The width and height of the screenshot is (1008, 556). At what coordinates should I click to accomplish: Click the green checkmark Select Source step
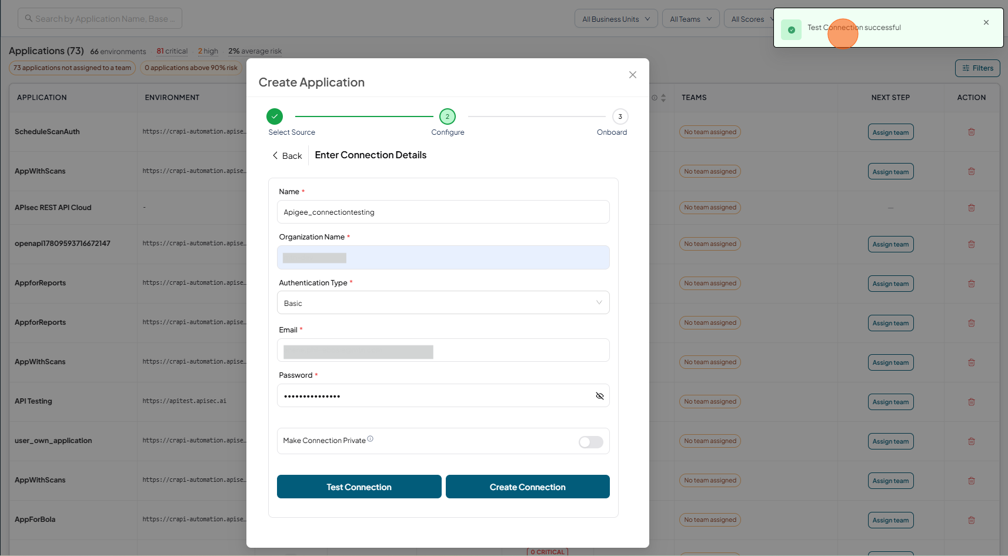tap(275, 116)
